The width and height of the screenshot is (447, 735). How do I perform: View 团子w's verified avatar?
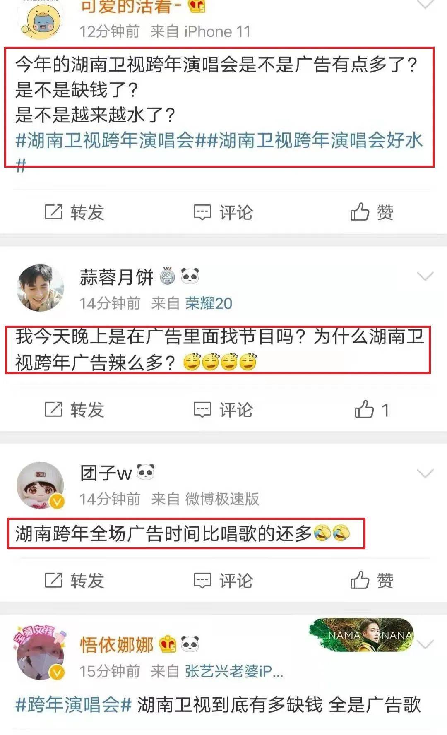[x=40, y=485]
